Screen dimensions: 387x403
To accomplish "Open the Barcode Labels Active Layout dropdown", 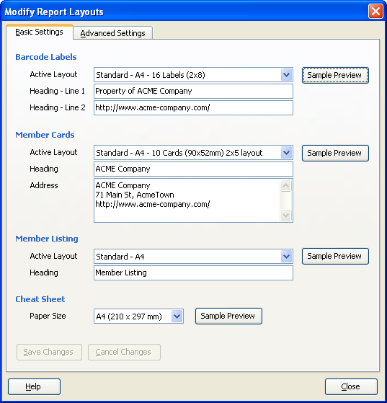I will 286,75.
